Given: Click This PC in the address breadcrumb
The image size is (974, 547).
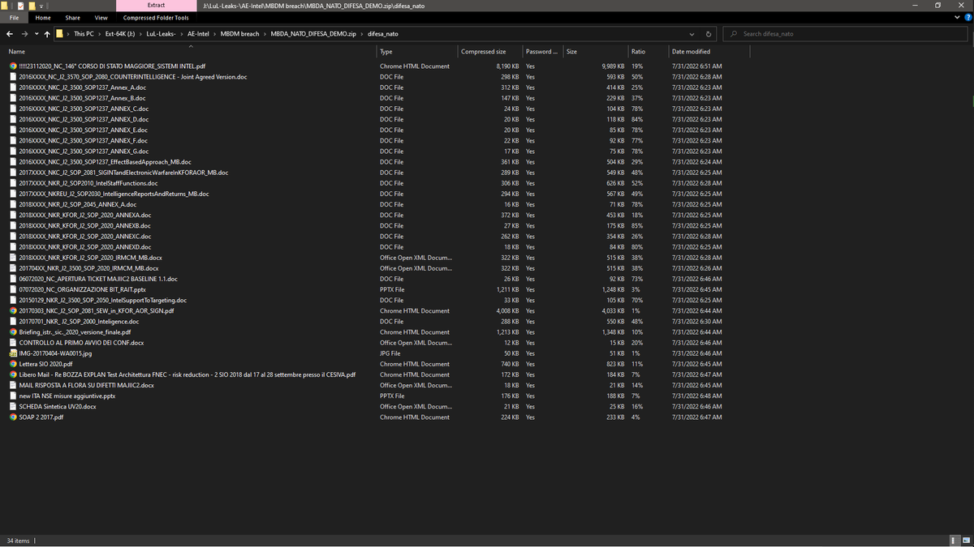Looking at the screenshot, I should pyautogui.click(x=84, y=34).
